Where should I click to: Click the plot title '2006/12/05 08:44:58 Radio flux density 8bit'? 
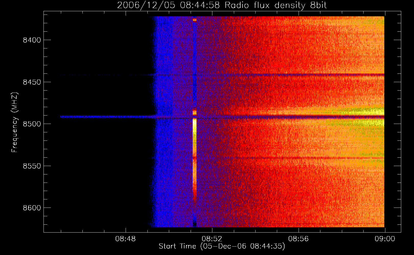[222, 5]
